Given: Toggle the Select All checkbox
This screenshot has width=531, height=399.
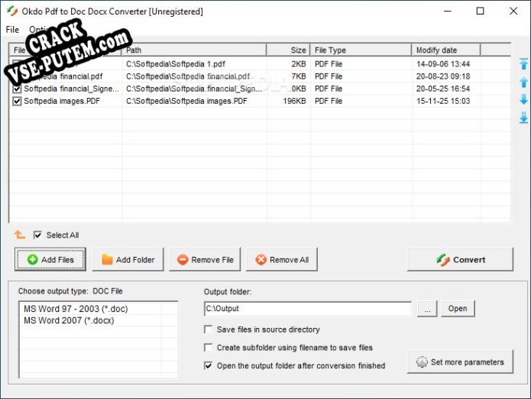Looking at the screenshot, I should point(37,235).
